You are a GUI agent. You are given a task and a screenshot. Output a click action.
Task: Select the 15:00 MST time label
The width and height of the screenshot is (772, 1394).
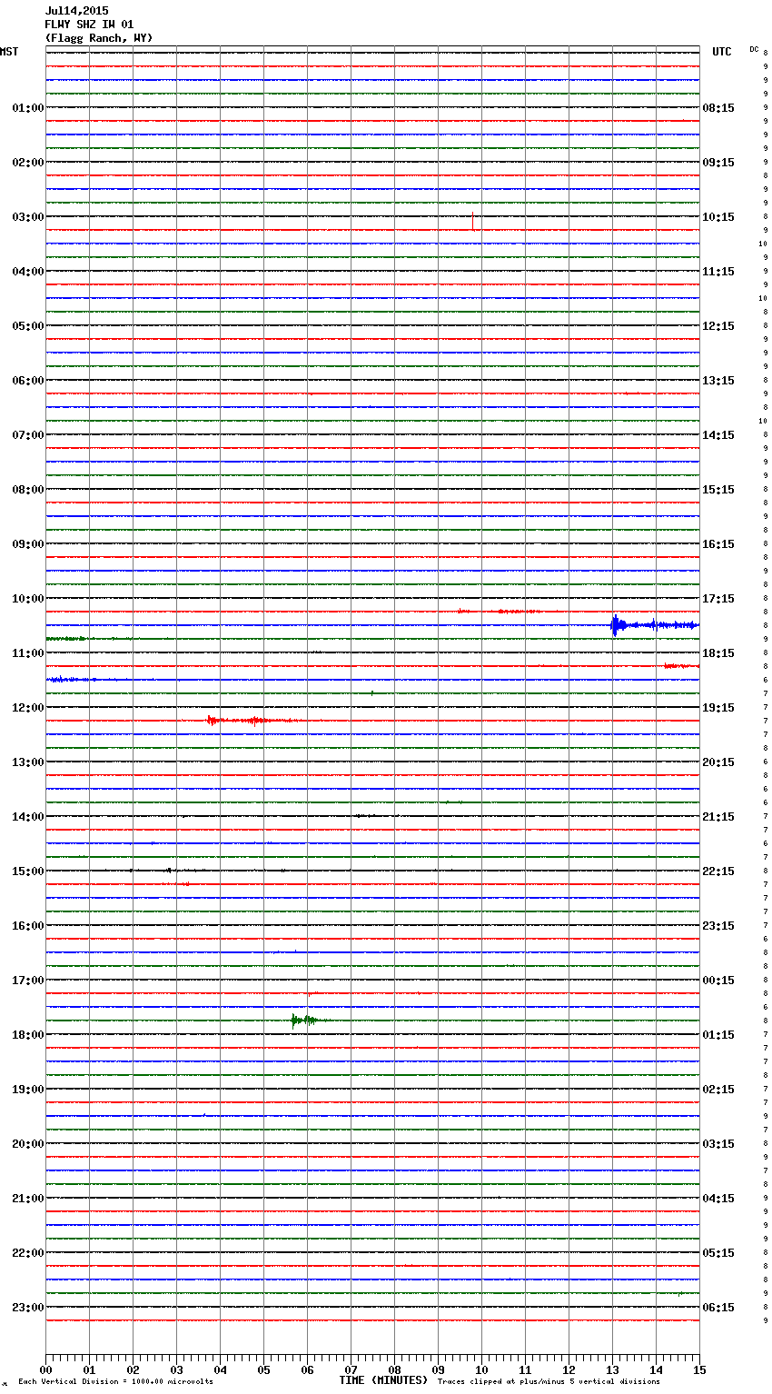pyautogui.click(x=27, y=871)
